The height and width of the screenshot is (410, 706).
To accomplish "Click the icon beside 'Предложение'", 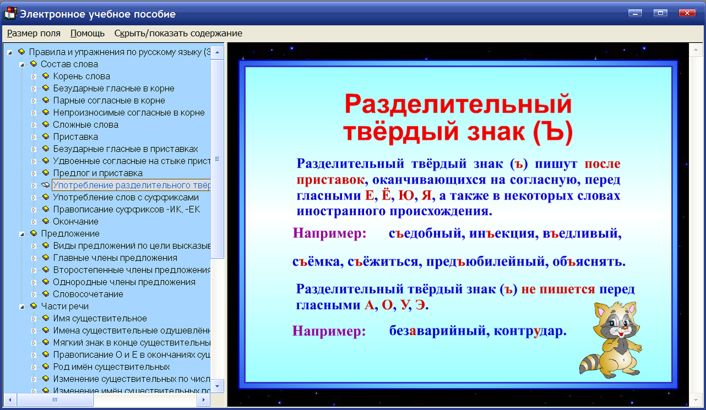I will coord(35,233).
